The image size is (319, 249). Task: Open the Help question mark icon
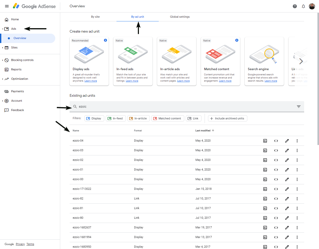[295, 6]
